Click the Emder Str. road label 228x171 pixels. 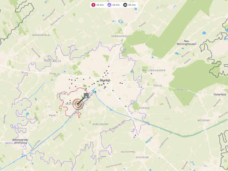point(55,73)
